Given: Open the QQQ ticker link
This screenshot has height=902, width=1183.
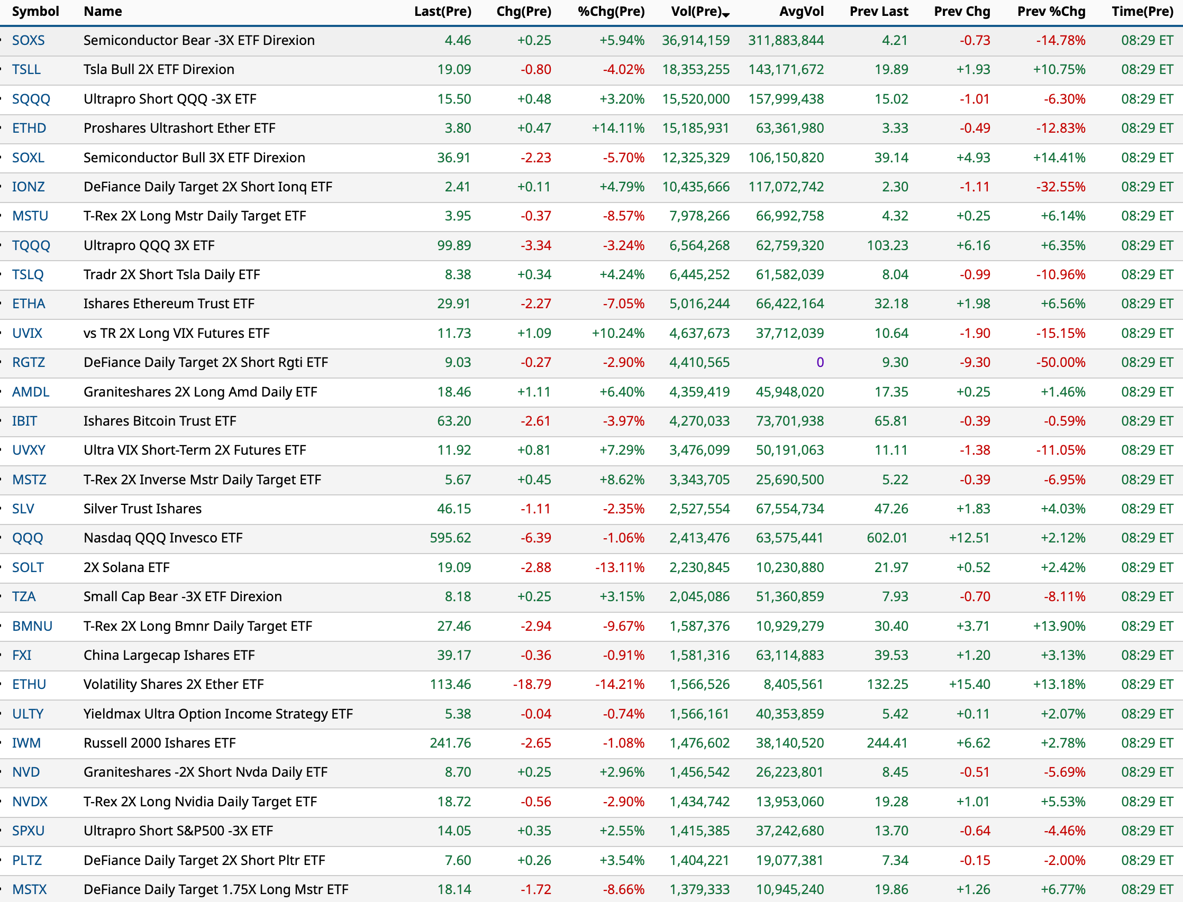Looking at the screenshot, I should click(x=28, y=538).
